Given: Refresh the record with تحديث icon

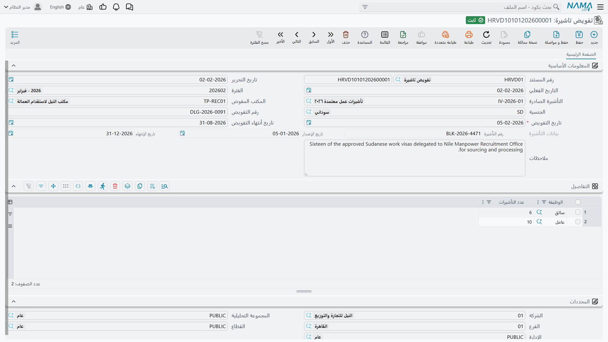Looking at the screenshot, I should click(486, 35).
